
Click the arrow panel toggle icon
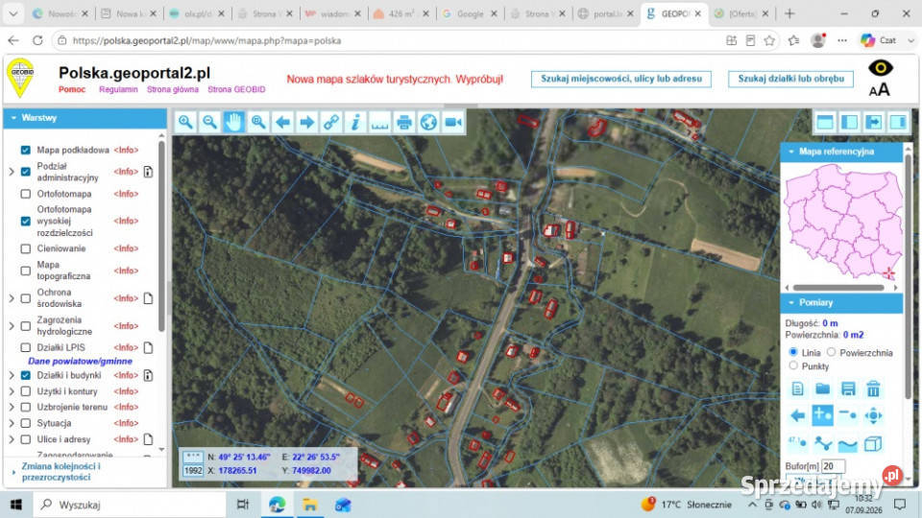[x=874, y=122]
